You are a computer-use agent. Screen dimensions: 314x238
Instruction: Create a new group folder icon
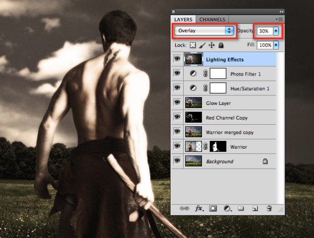coord(241,208)
